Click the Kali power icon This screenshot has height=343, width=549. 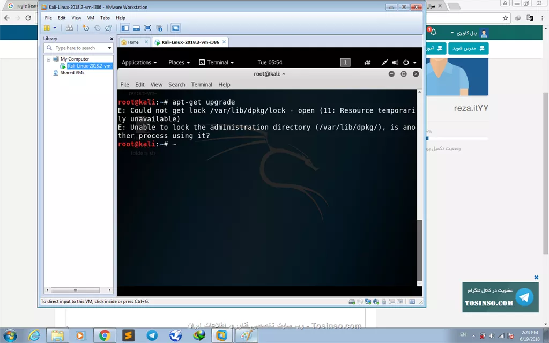coord(406,62)
